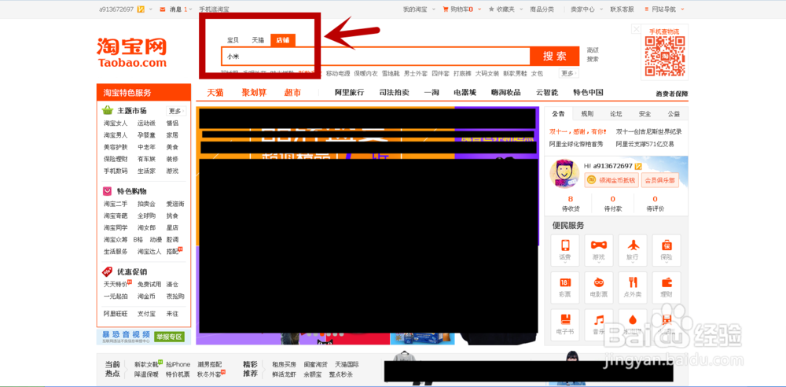Expand 更多 beside hot search keywords

[x=569, y=73]
